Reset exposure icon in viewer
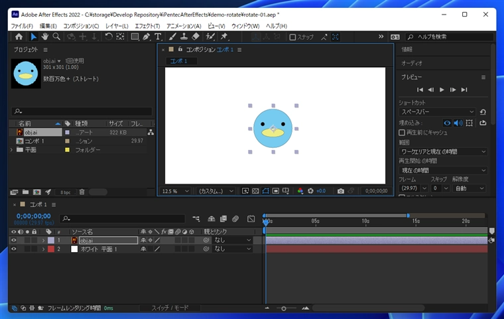Screen dimensions: 504x319 [310, 191]
